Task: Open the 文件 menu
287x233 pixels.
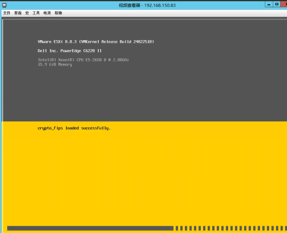Action: (x=7, y=13)
